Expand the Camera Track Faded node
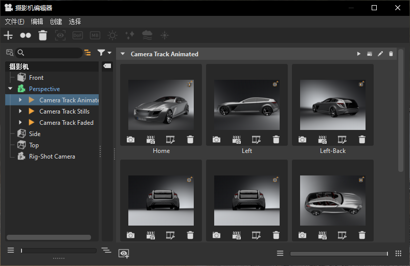Image resolution: width=410 pixels, height=266 pixels. [20, 122]
